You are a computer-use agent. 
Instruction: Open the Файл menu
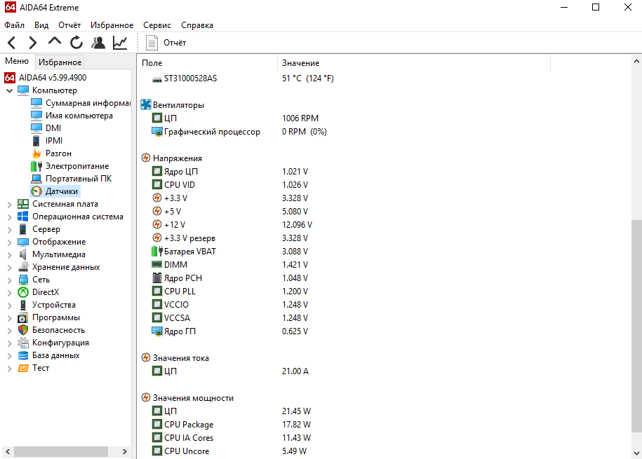point(14,25)
